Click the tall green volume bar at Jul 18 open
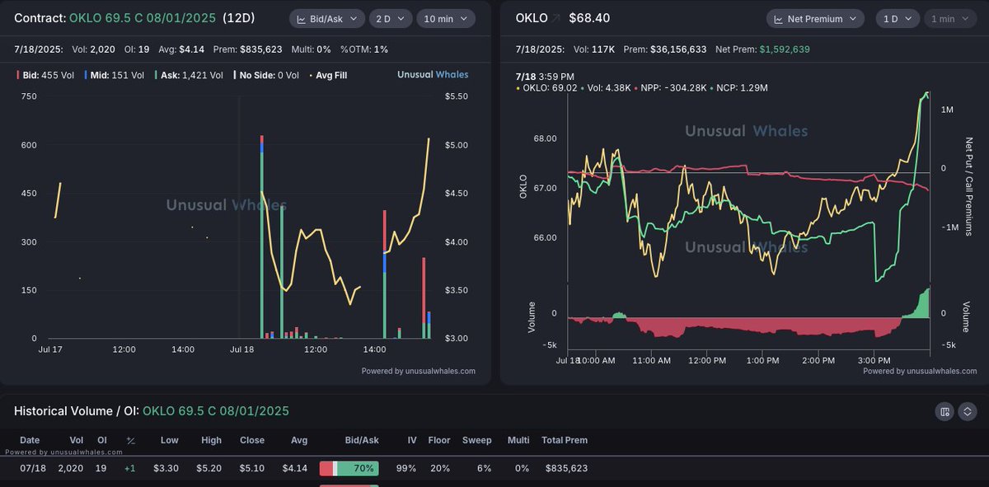Image resolution: width=989 pixels, height=487 pixels. (x=261, y=246)
